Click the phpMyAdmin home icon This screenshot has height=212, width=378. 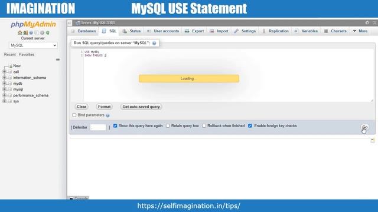pos(20,33)
